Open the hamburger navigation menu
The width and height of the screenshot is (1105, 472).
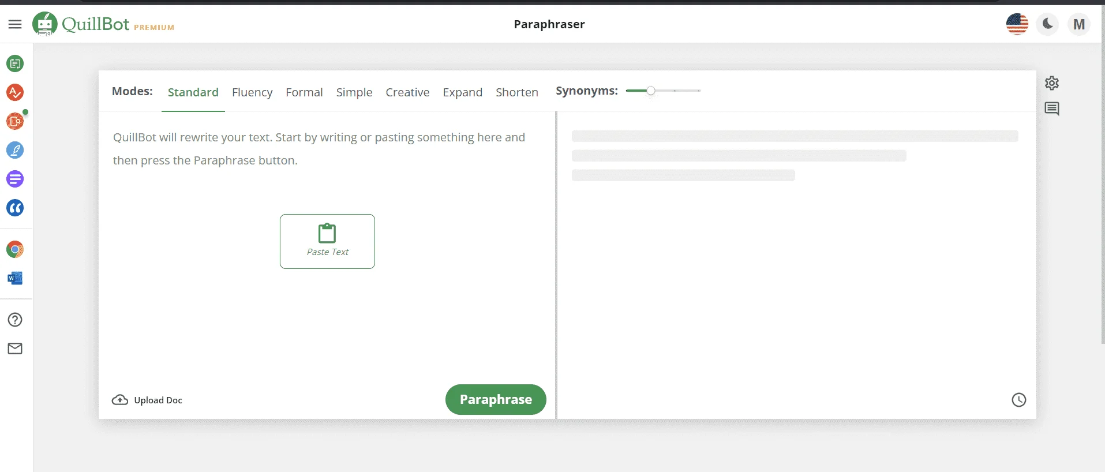pyautogui.click(x=15, y=24)
